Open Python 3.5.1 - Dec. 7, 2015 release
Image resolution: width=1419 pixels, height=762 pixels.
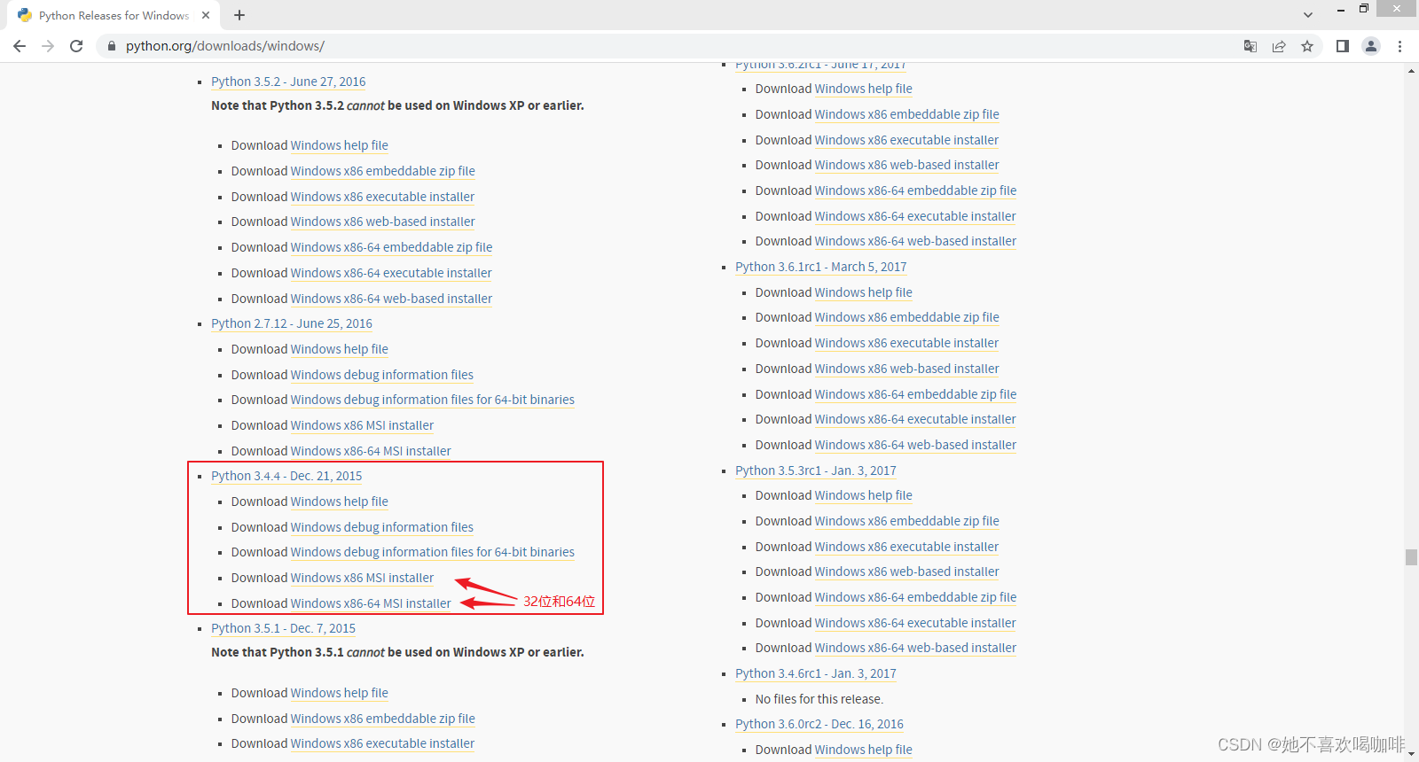[283, 628]
